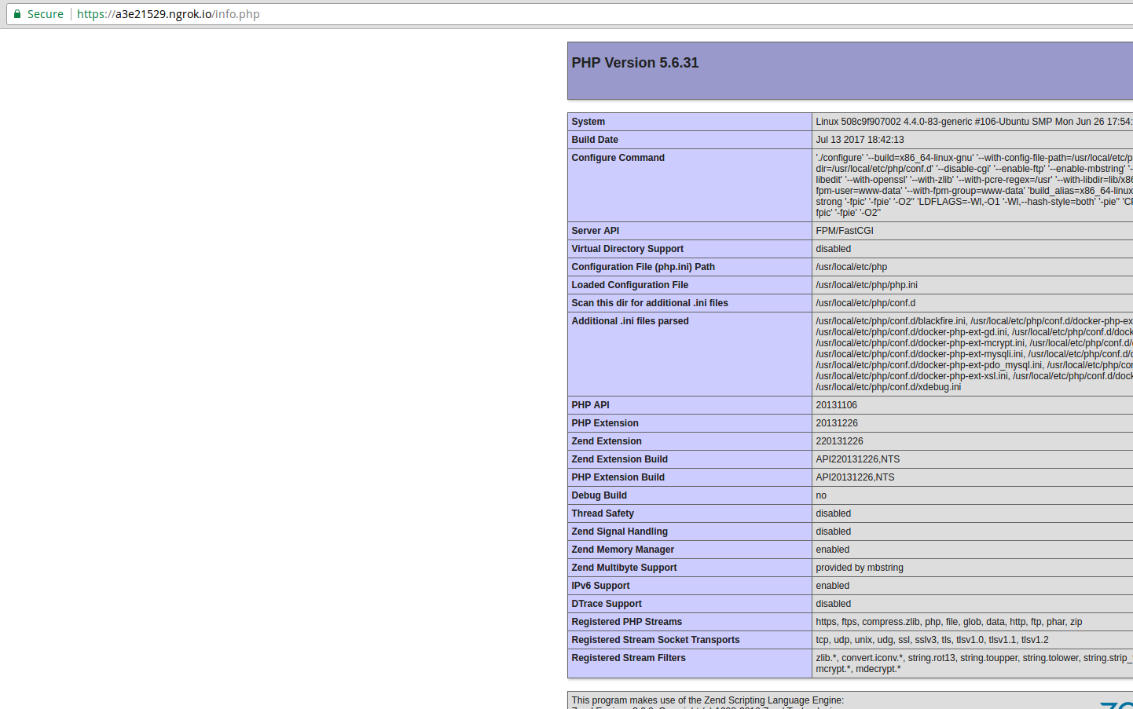This screenshot has height=709, width=1133.
Task: Click the "Thread Safety" disabled value
Action: [x=833, y=513]
